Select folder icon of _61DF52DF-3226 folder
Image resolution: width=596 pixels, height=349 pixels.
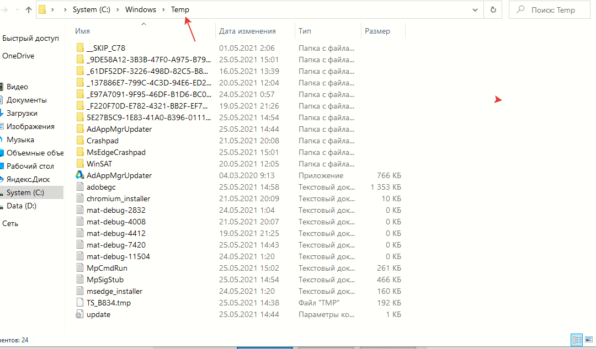click(80, 71)
